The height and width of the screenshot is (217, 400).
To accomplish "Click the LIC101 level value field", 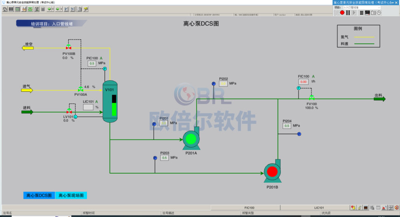I will click(88, 107).
